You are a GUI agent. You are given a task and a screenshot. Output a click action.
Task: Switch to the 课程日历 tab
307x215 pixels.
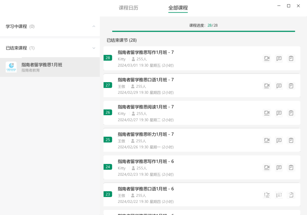[x=129, y=8]
